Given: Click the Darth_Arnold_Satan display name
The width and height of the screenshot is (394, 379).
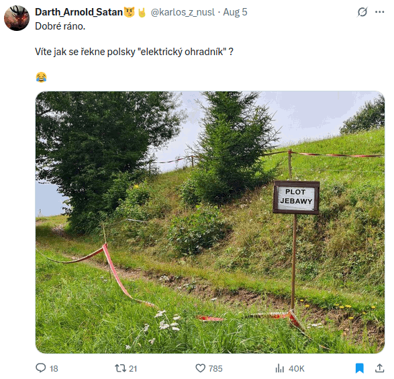Looking at the screenshot, I should pyautogui.click(x=79, y=12).
